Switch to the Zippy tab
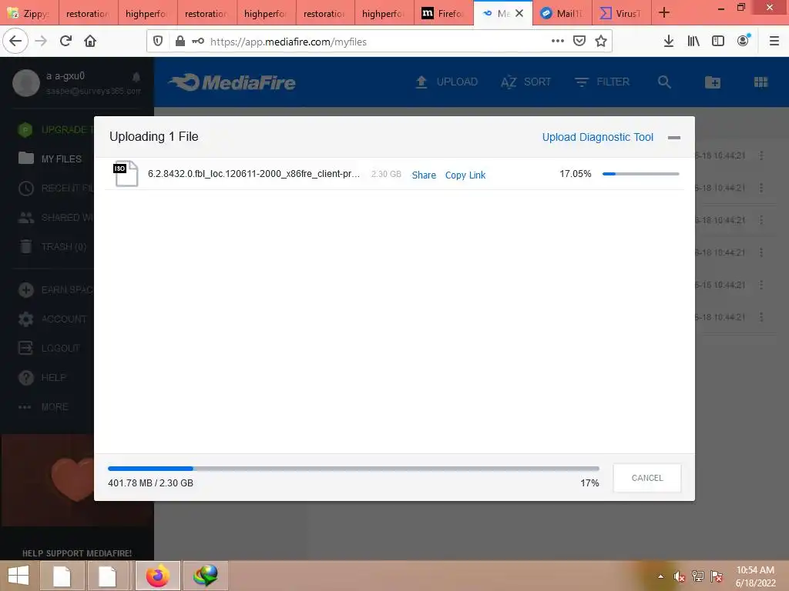The width and height of the screenshot is (789, 591). pyautogui.click(x=30, y=13)
